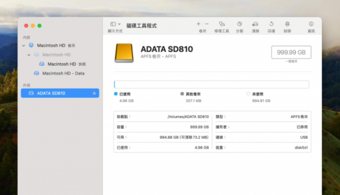Image resolution: width=340 pixels, height=195 pixels.
Task: Click the Restore arrow icon
Action: tap(271, 24)
